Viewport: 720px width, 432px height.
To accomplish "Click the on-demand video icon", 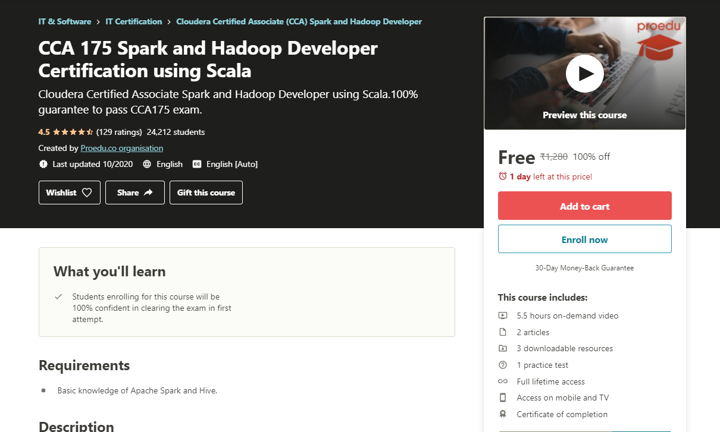I will (503, 316).
